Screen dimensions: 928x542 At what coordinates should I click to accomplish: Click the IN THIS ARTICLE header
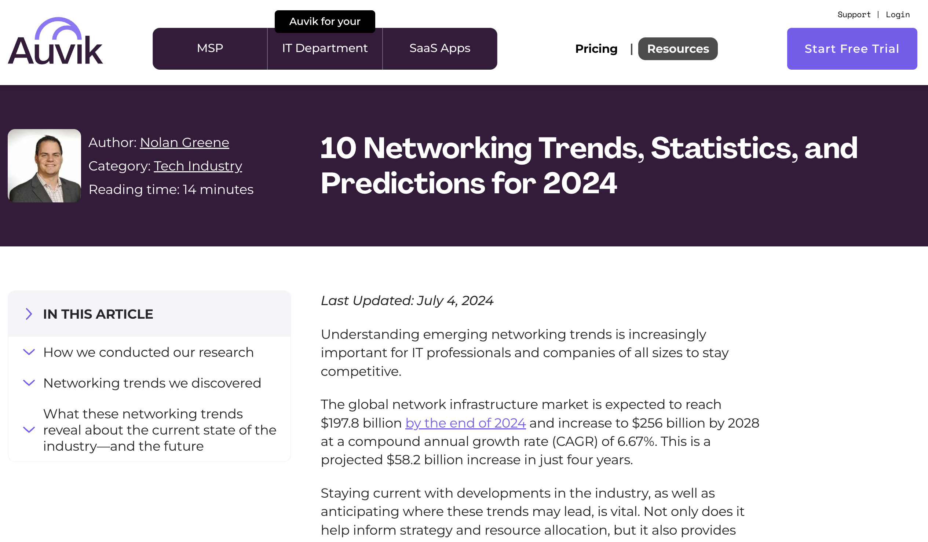tap(98, 314)
